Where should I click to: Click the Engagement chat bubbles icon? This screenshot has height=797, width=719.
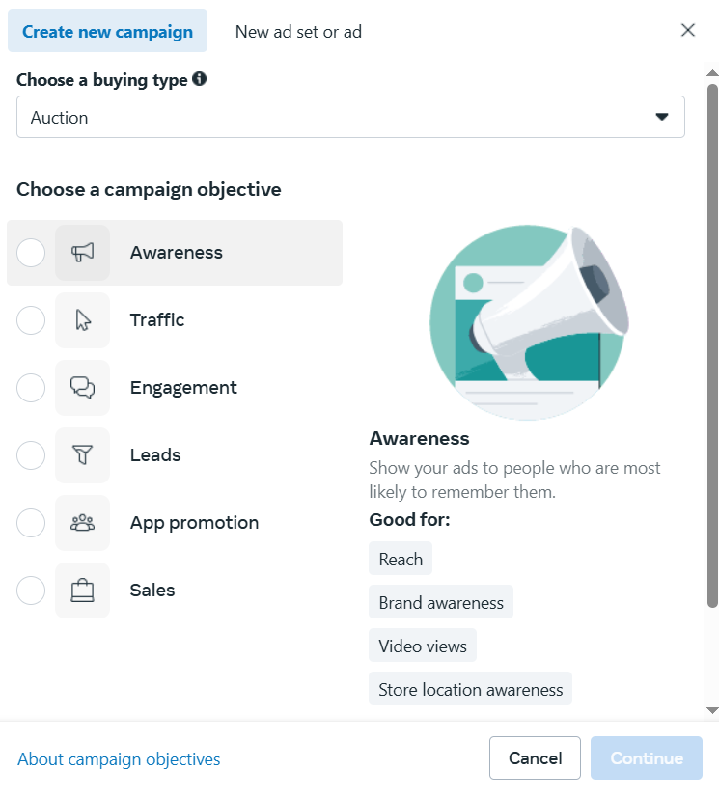click(82, 388)
